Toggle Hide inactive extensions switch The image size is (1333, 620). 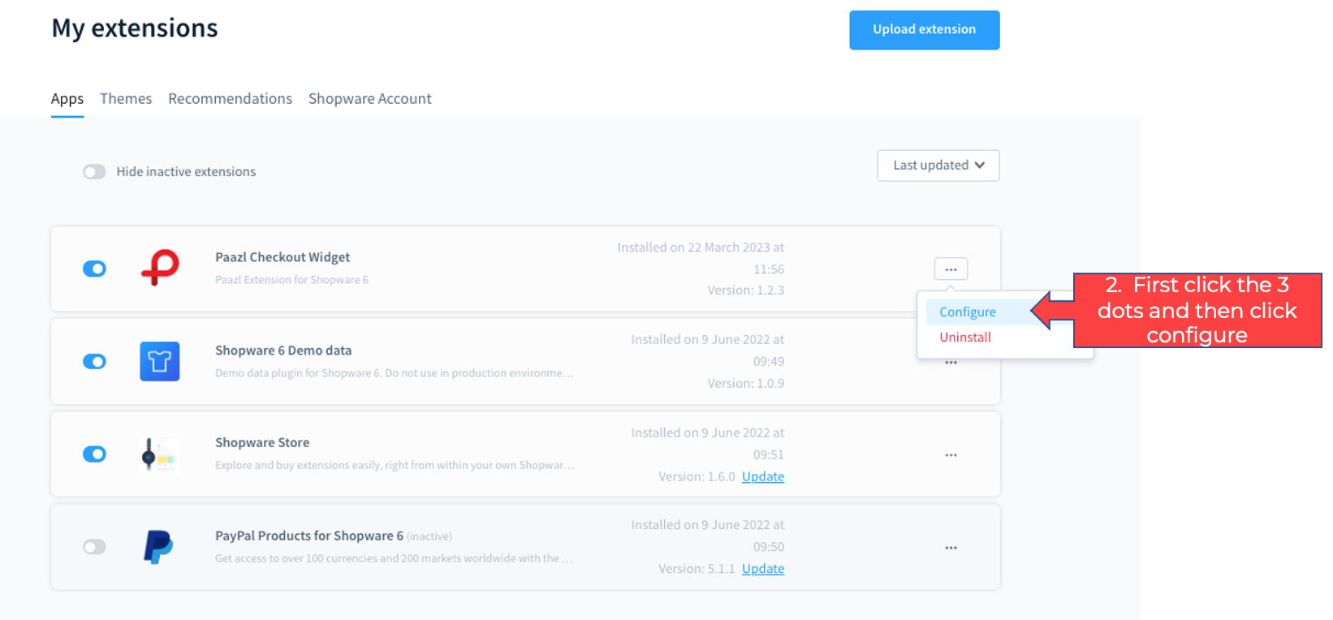94,172
